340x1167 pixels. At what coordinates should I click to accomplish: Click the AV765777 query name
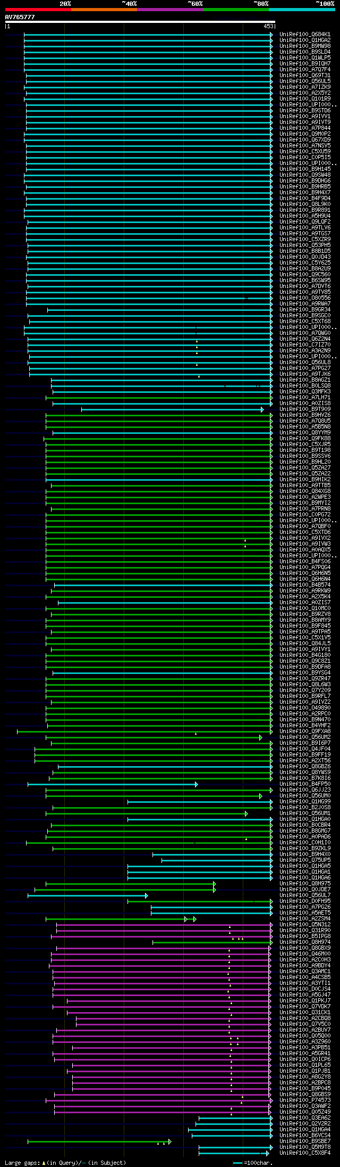(x=20, y=17)
